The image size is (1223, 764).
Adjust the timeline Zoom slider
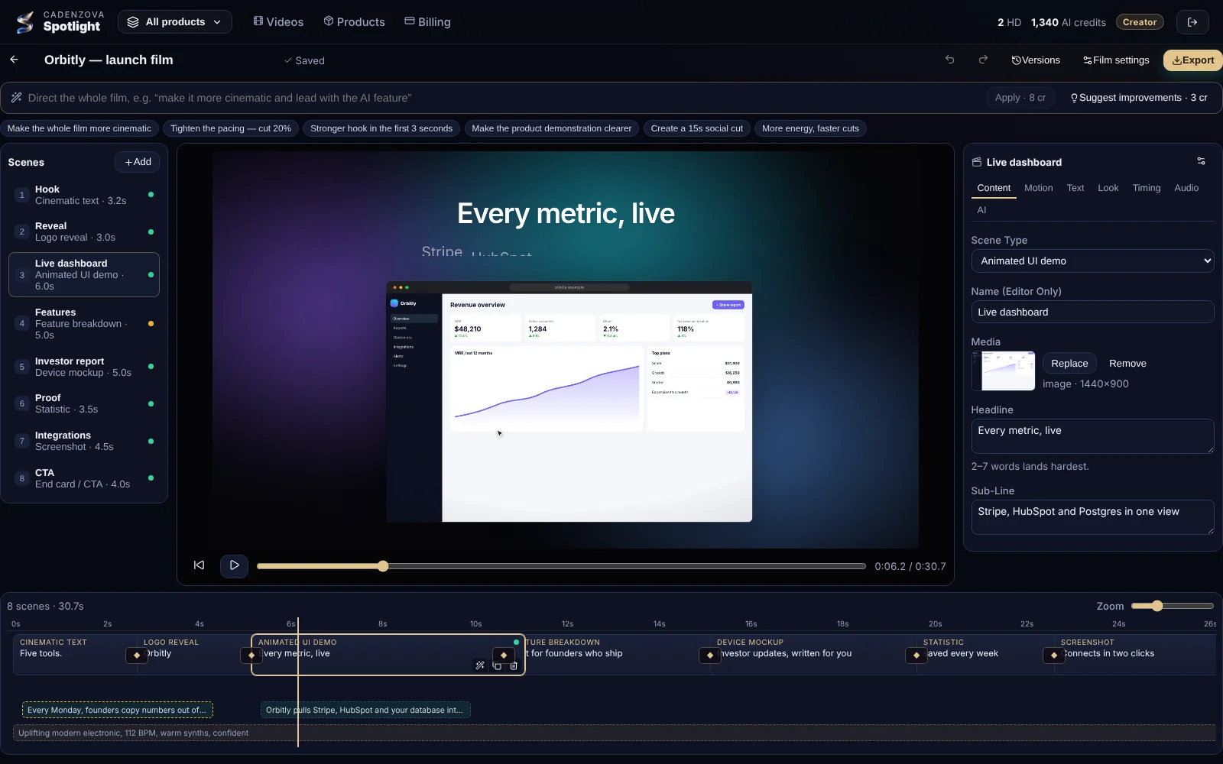point(1172,606)
